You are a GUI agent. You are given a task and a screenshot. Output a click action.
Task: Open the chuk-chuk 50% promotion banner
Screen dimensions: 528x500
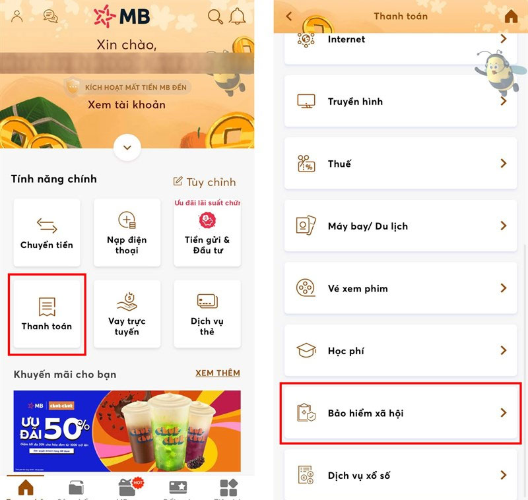pyautogui.click(x=127, y=431)
